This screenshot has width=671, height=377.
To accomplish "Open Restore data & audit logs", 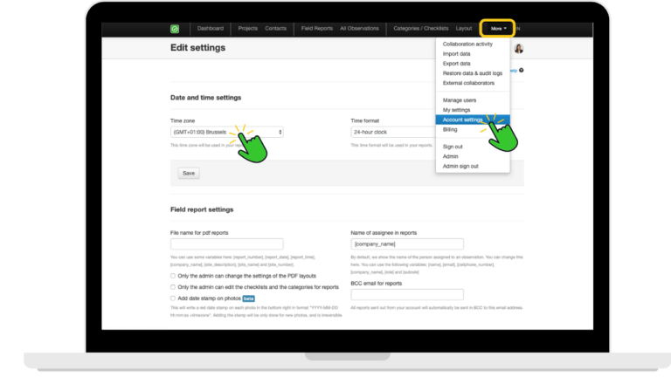I will coord(473,73).
